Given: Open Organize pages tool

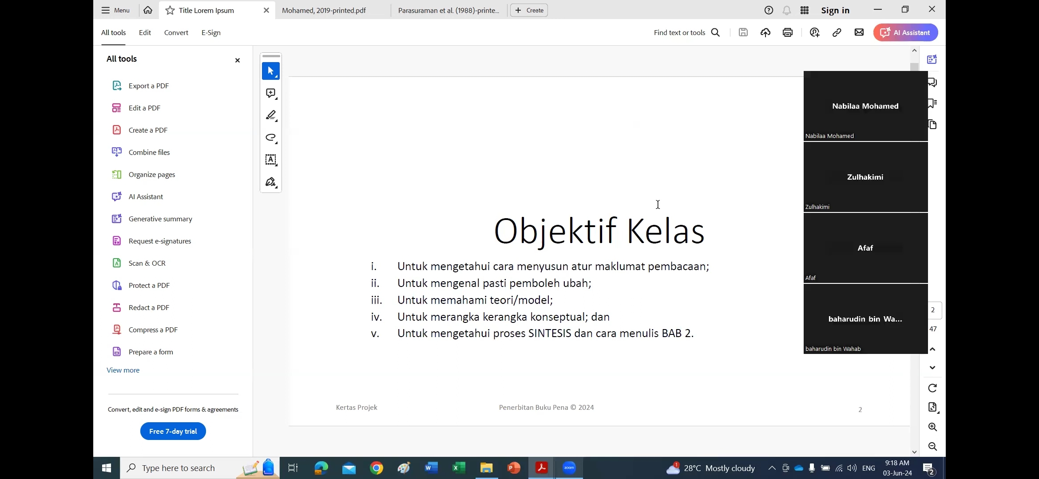Looking at the screenshot, I should pyautogui.click(x=151, y=174).
